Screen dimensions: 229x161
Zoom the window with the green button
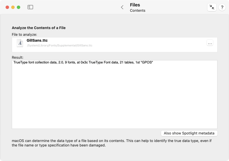click(19, 7)
